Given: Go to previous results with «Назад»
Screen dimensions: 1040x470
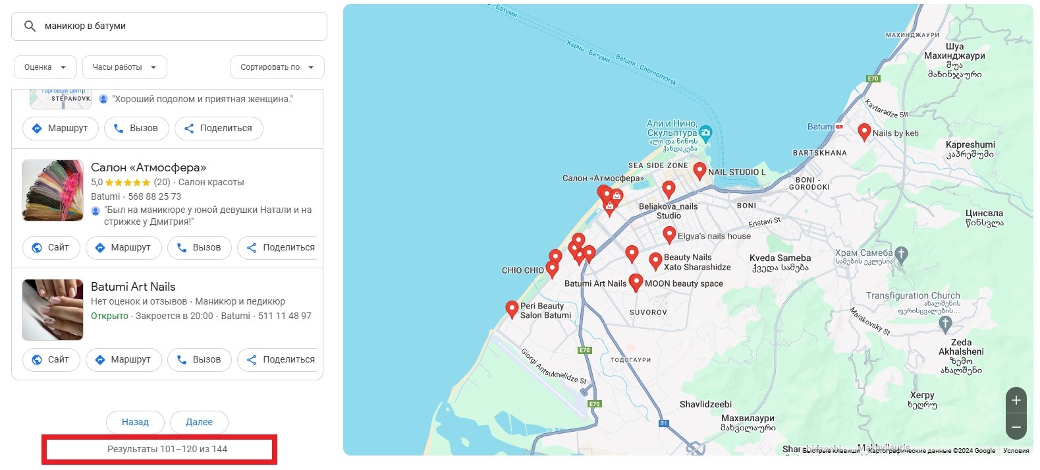Looking at the screenshot, I should [x=135, y=422].
